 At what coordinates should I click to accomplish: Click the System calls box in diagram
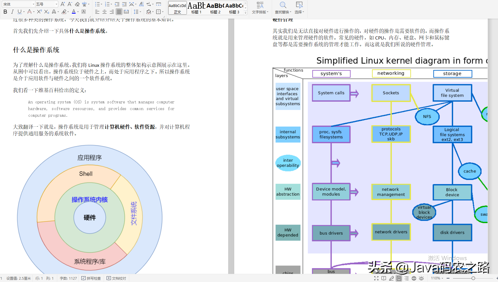click(x=331, y=93)
